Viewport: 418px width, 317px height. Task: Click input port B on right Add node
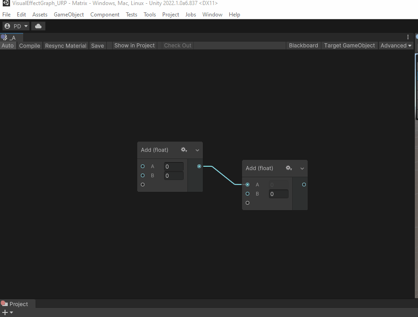click(x=248, y=194)
